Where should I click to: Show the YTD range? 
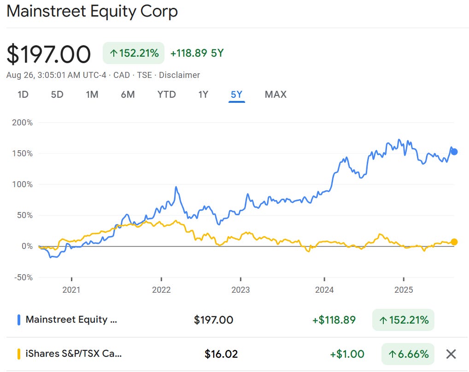167,94
